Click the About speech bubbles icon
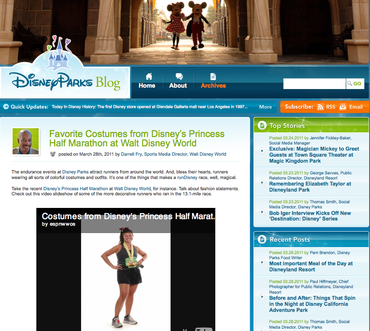Image resolution: width=370 pixels, height=331 pixels. point(179,76)
